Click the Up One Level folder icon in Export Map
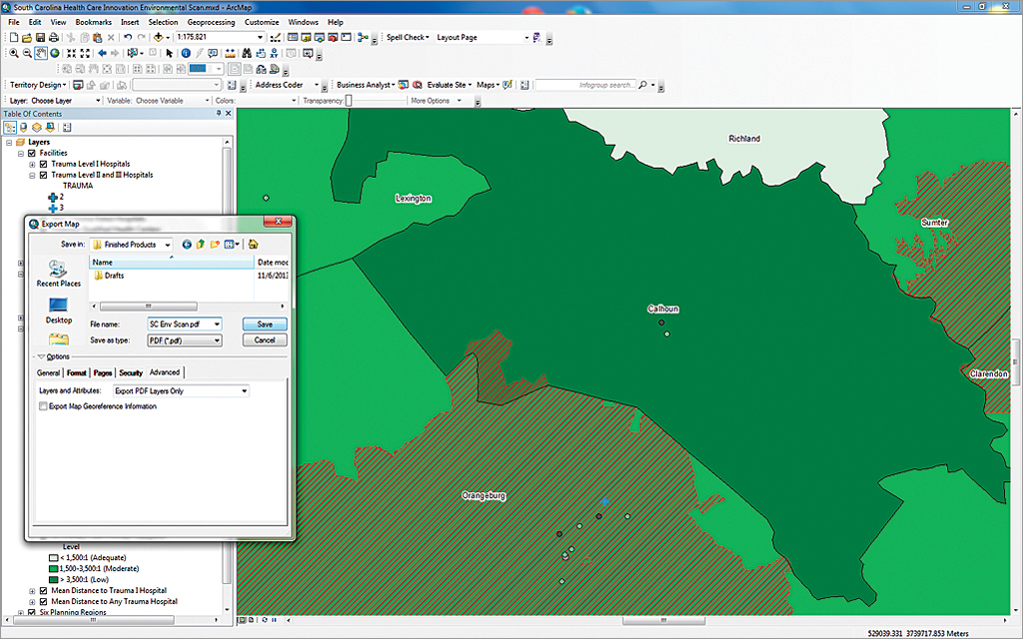 pos(200,244)
